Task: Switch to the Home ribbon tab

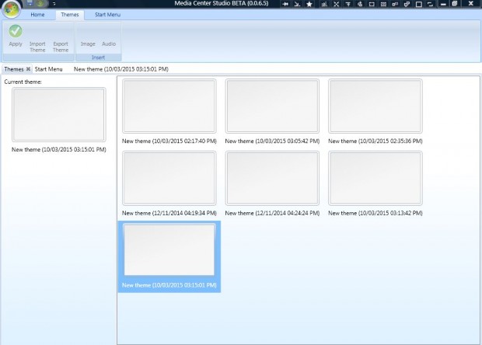Action: coord(37,15)
